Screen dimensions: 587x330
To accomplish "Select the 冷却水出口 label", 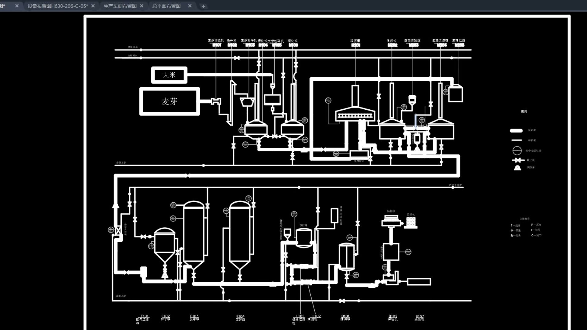I will [456, 185].
